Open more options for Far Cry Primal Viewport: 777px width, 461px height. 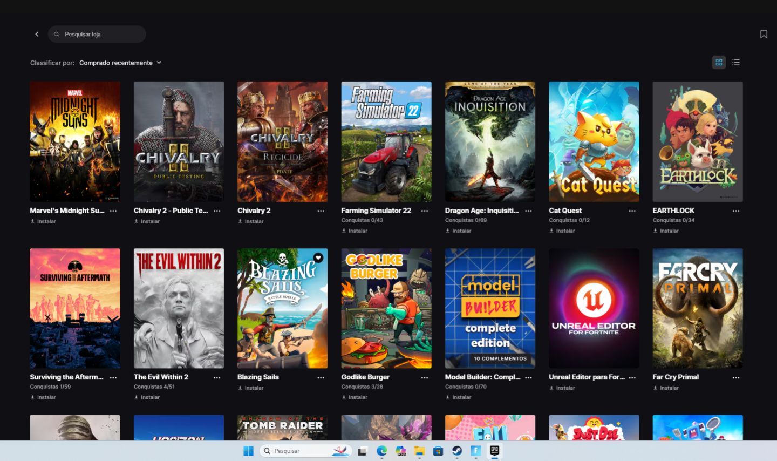[x=736, y=378]
